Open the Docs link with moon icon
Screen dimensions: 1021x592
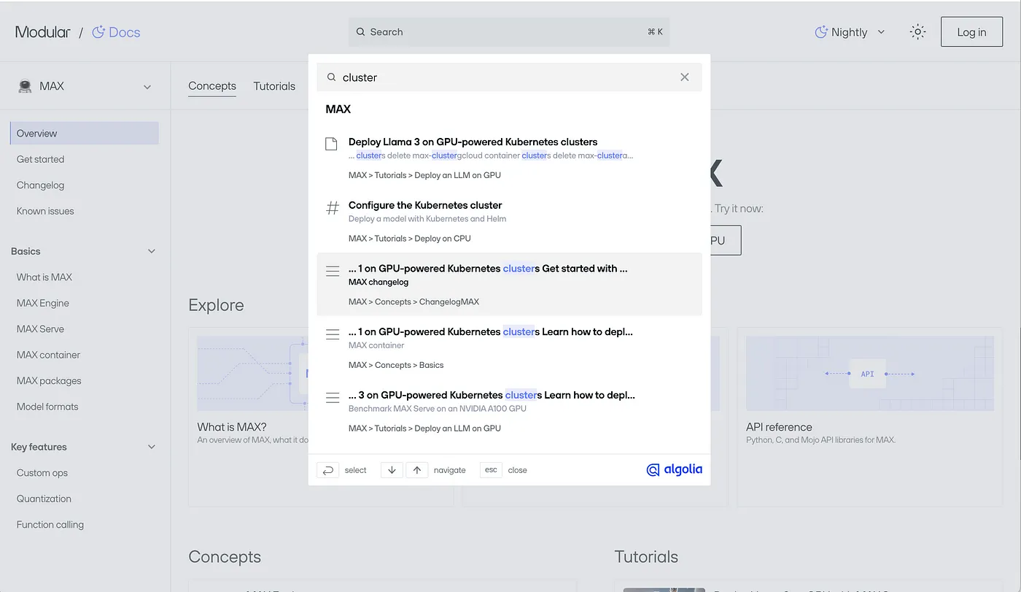coord(116,32)
